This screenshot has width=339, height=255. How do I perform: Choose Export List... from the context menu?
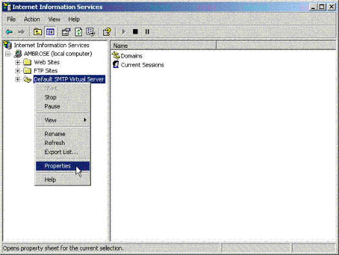63,152
